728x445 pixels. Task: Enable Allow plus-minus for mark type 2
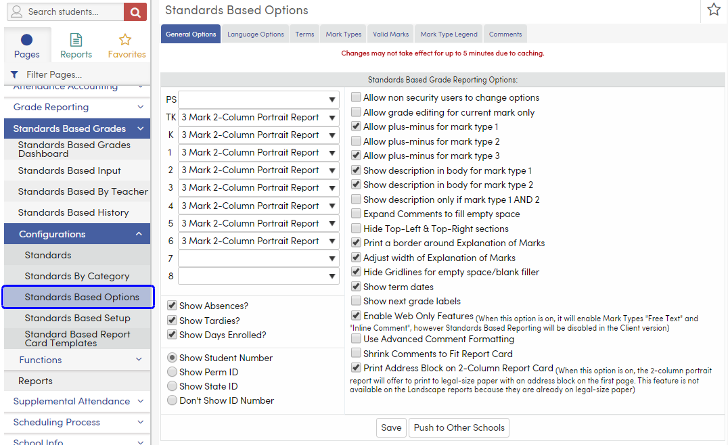pos(355,141)
